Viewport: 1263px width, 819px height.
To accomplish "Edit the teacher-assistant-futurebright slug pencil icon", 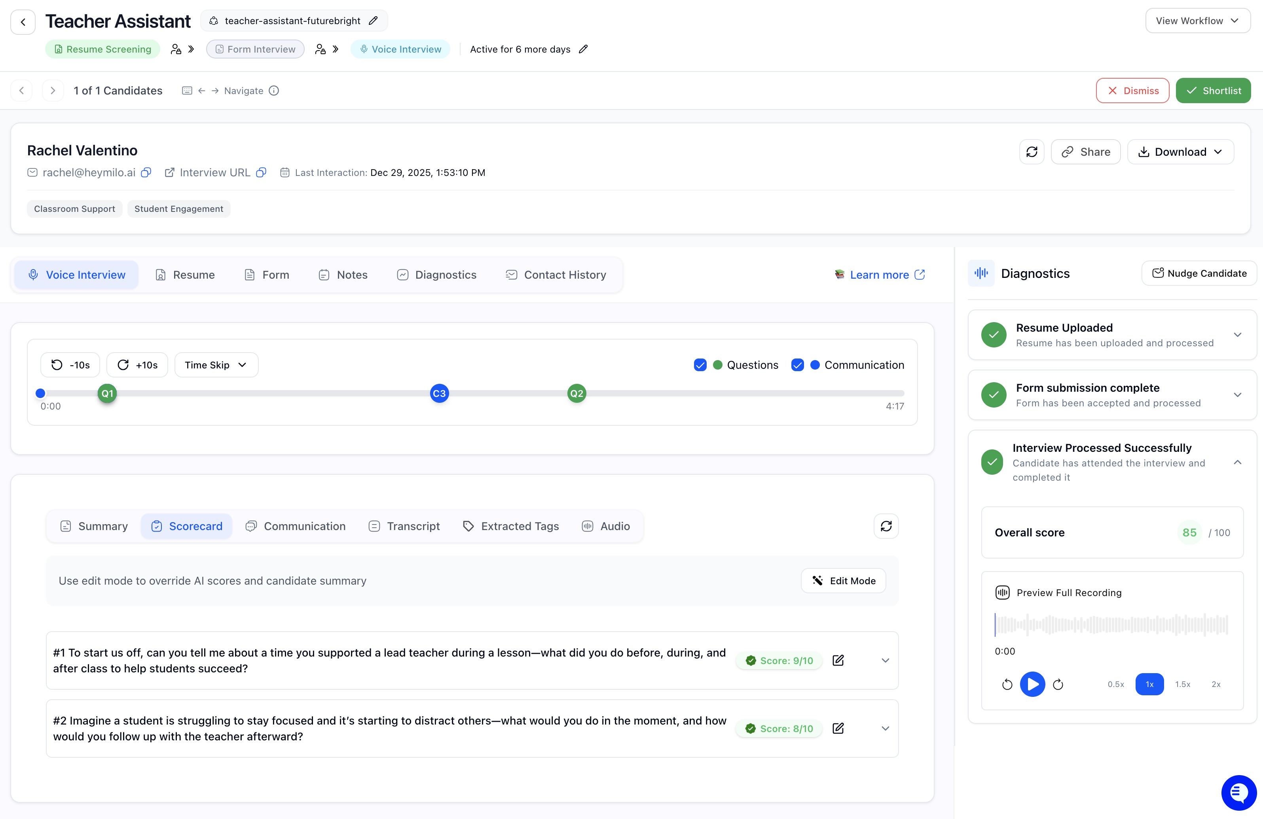I will point(373,21).
